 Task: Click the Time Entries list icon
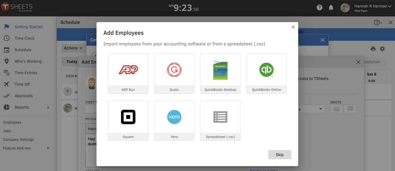point(6,73)
